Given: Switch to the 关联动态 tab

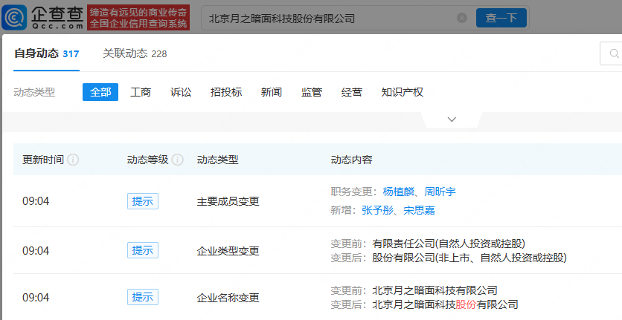Looking at the screenshot, I should 135,53.
